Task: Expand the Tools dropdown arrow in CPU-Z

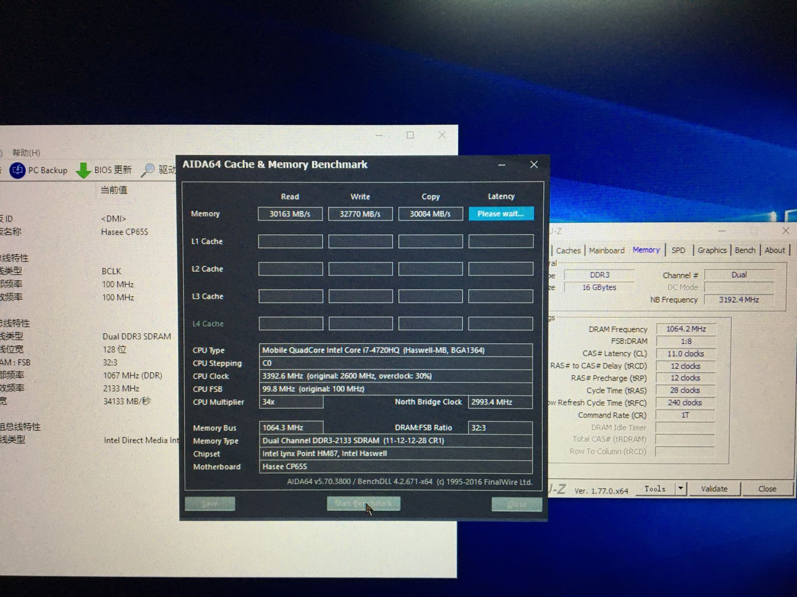Action: (680, 489)
